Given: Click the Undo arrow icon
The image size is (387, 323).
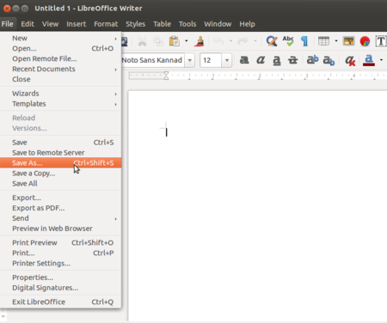Looking at the screenshot, I should click(218, 41).
